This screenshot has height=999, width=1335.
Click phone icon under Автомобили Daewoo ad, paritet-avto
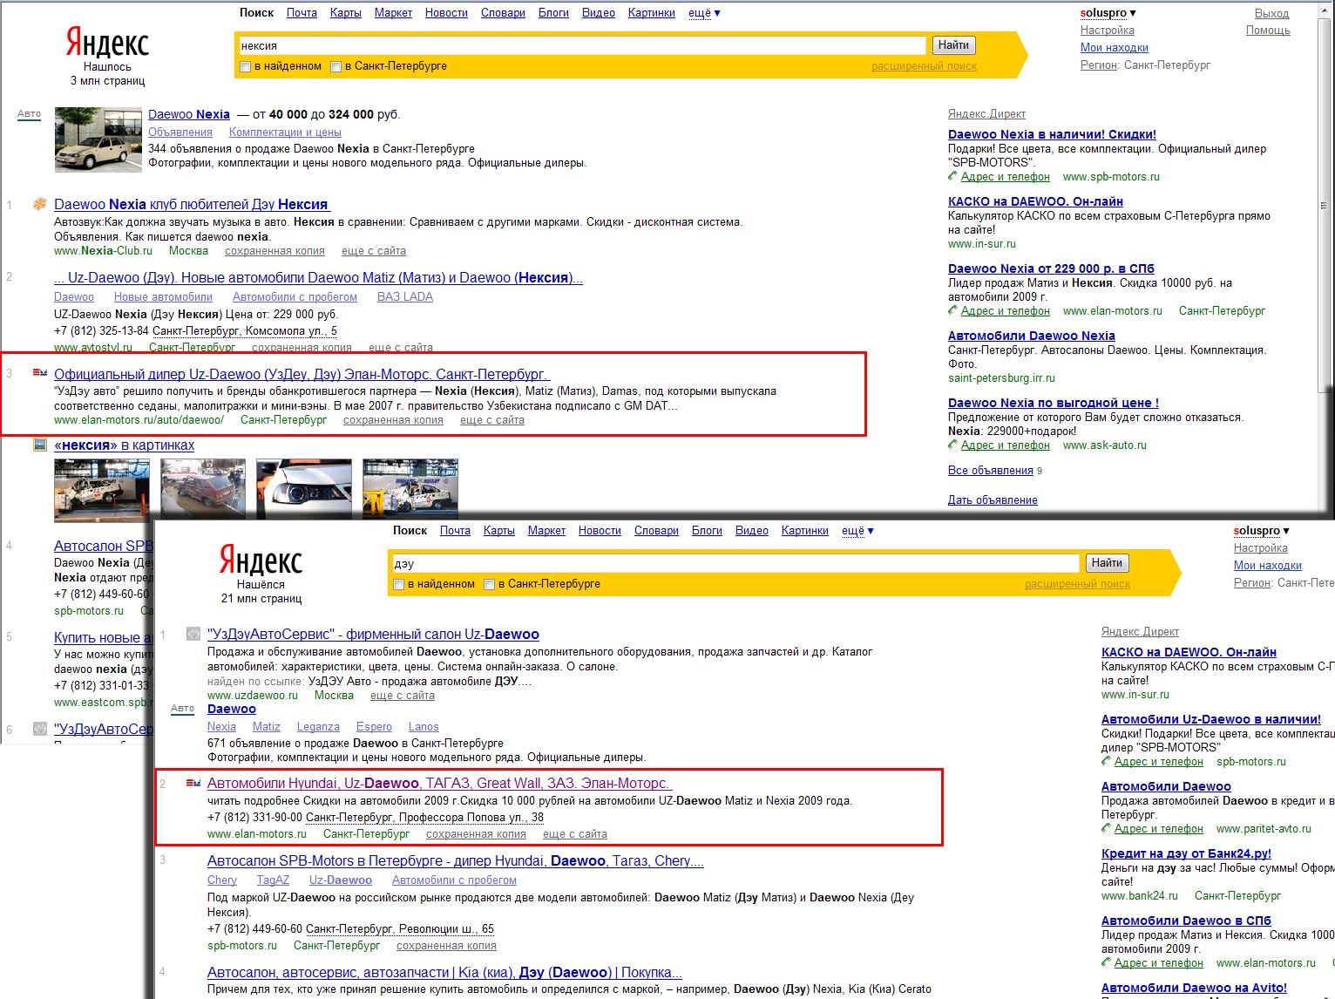tap(1107, 829)
